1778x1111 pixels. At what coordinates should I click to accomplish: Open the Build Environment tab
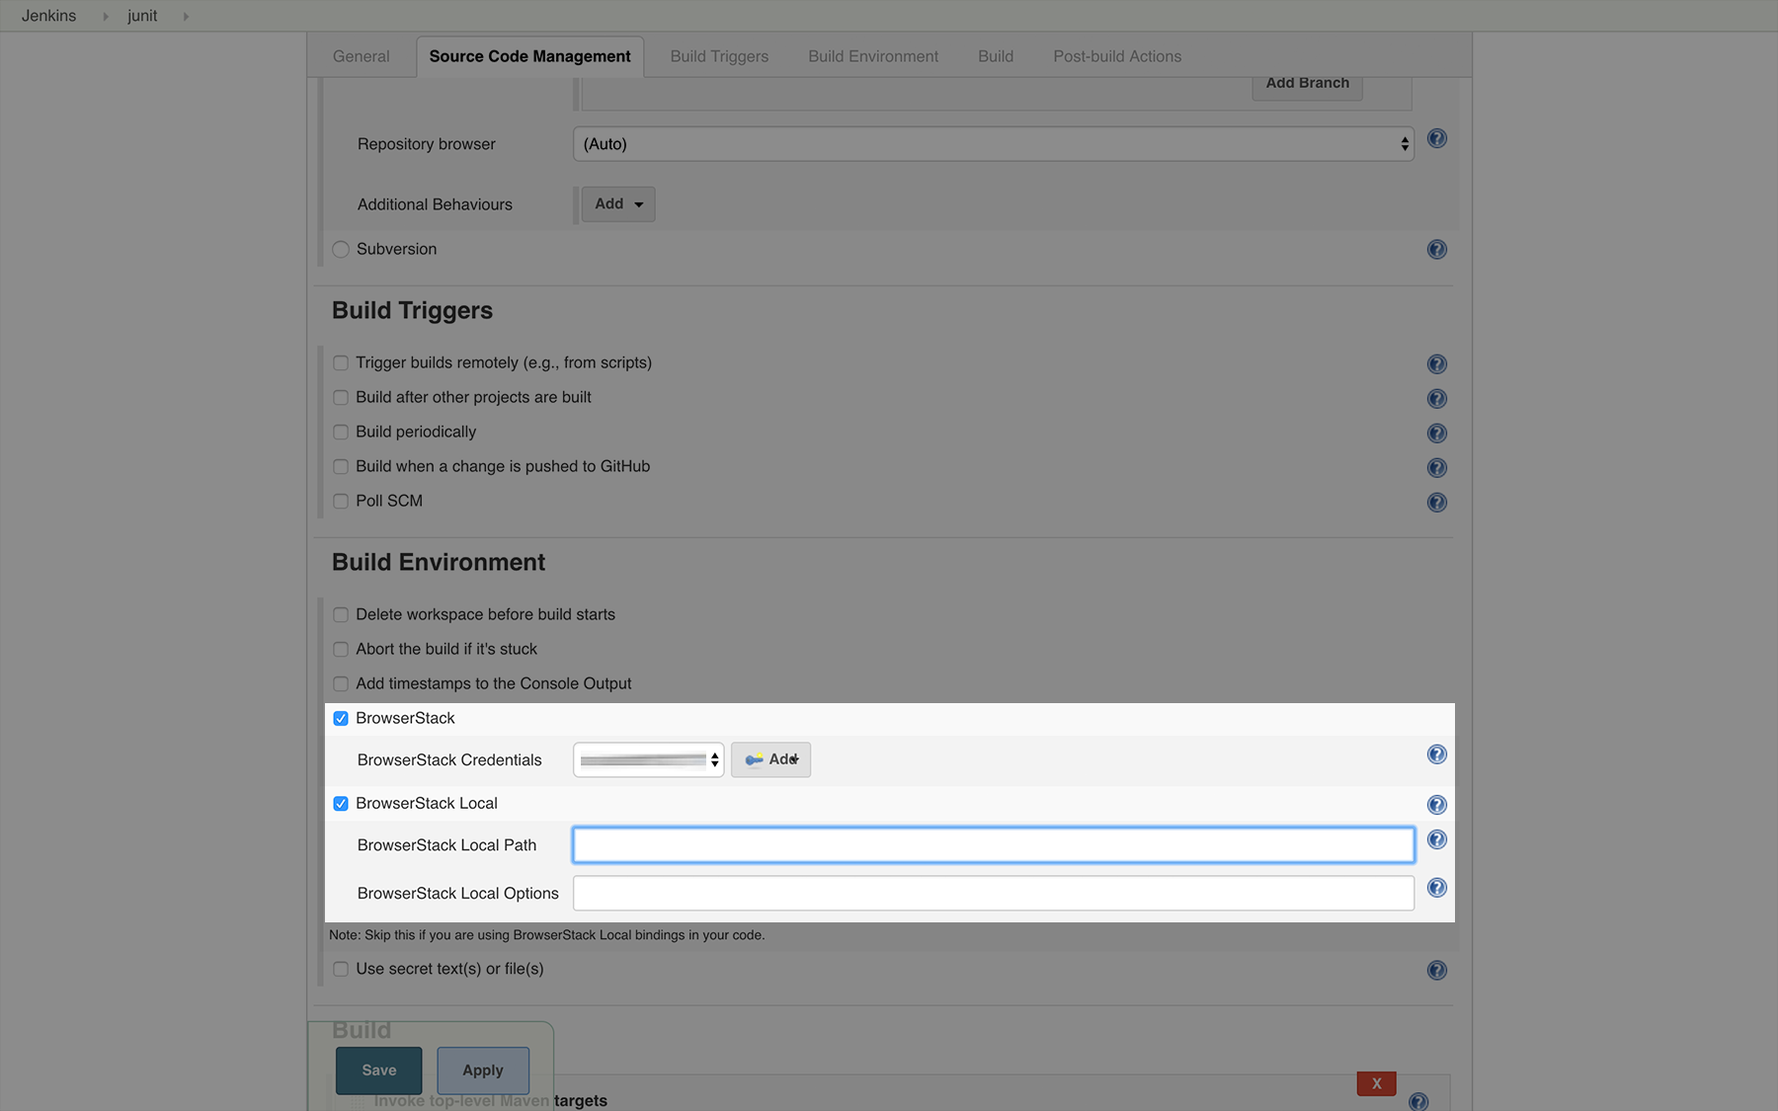point(873,56)
